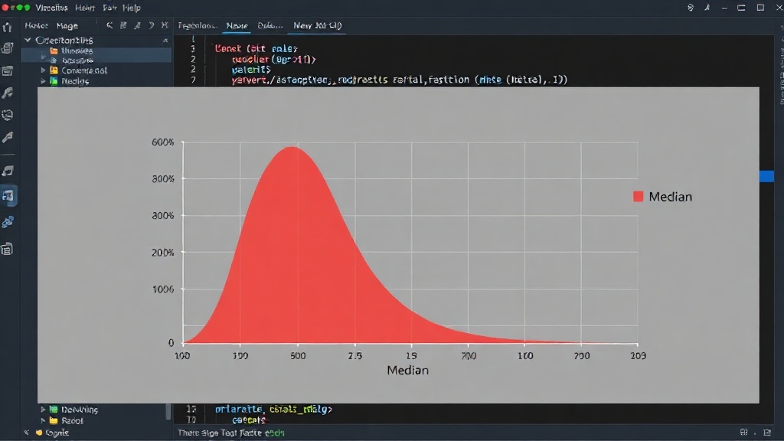
Task: Select the 'Conemeaol' tree folder
Action: click(79, 70)
